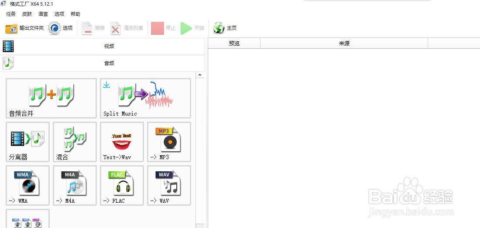480x228 pixels.
Task: Open the Split Music tool tile
Action: pyautogui.click(x=145, y=98)
